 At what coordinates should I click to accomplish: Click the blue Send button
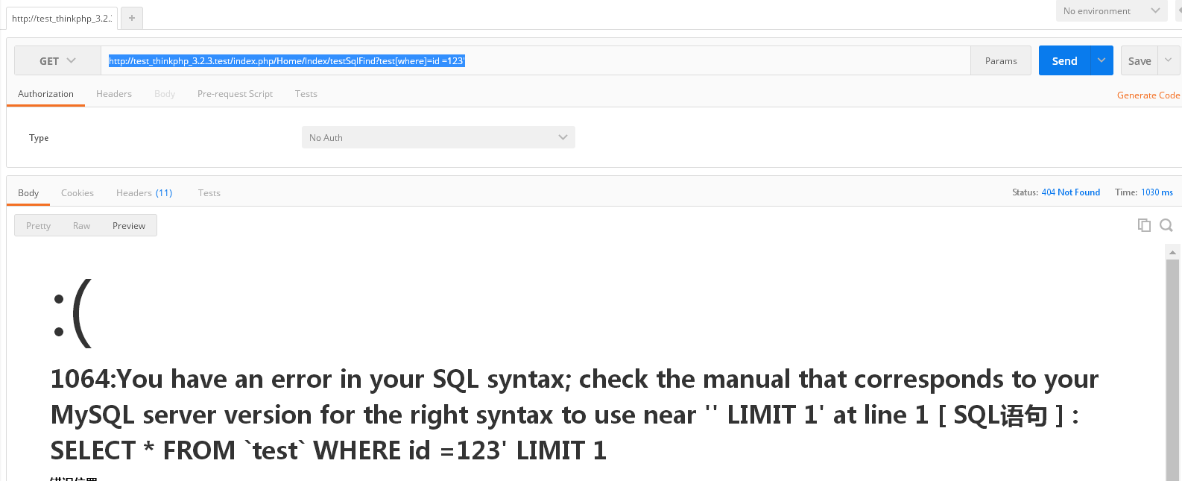tap(1064, 61)
